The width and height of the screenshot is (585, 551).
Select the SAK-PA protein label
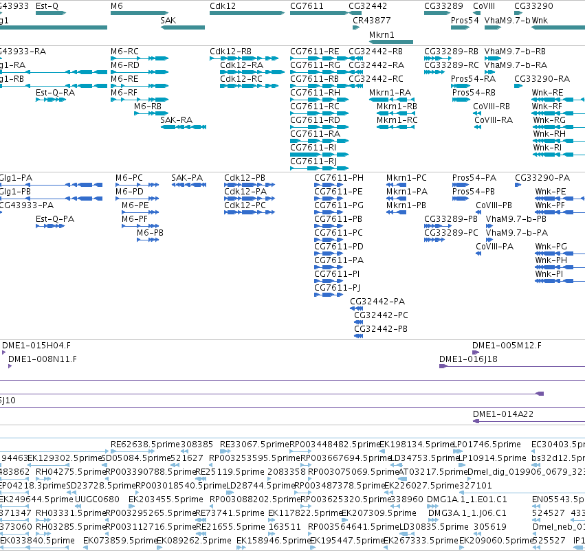187,178
